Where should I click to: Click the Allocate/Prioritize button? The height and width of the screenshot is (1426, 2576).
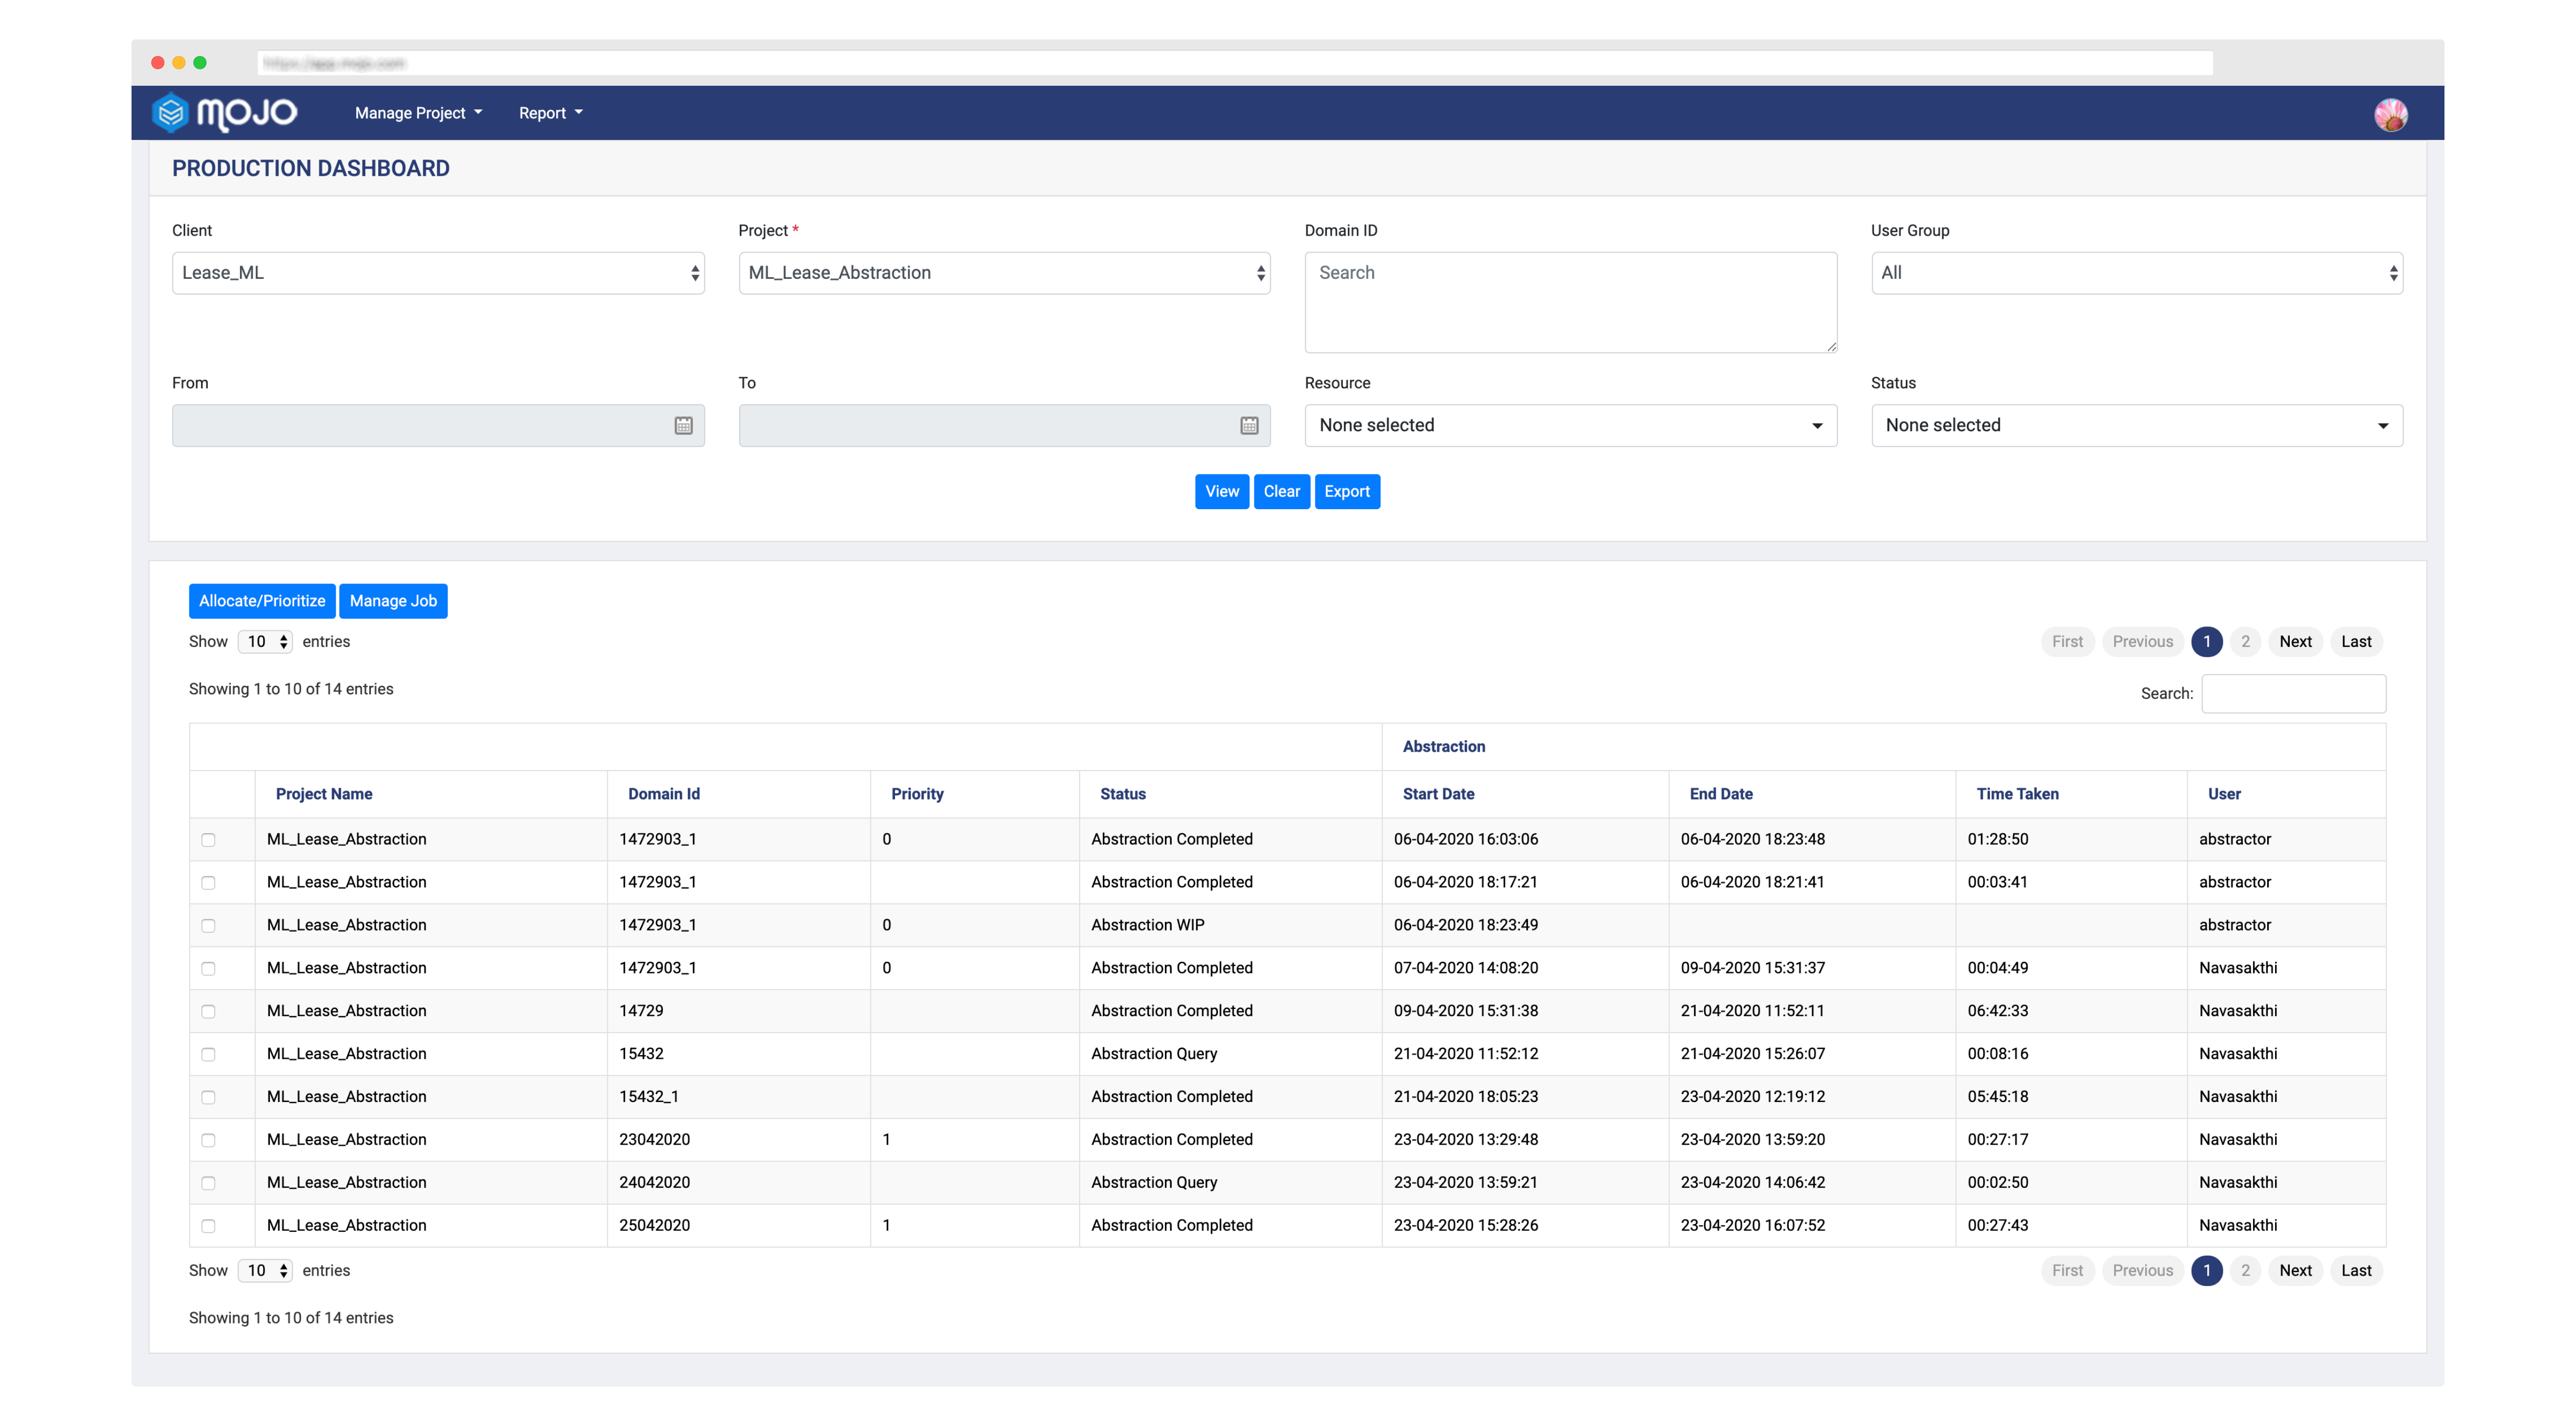coord(261,600)
